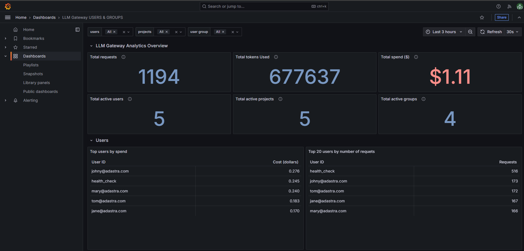Open Library panels in the sidebar
This screenshot has width=524, height=251.
tap(37, 83)
